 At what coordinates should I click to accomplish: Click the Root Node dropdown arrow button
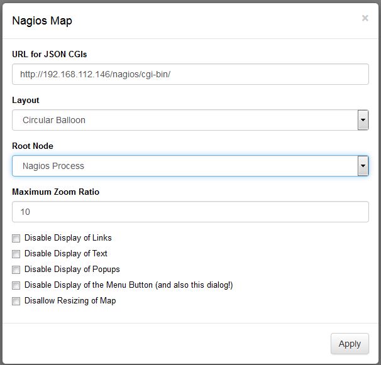[x=363, y=166]
